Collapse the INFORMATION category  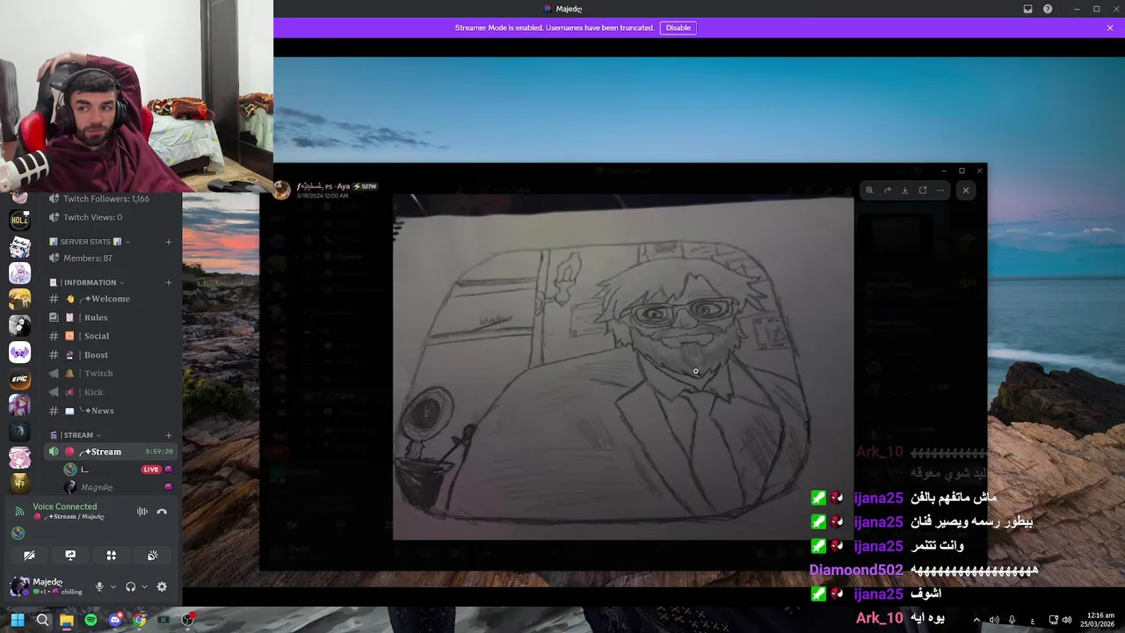(89, 282)
